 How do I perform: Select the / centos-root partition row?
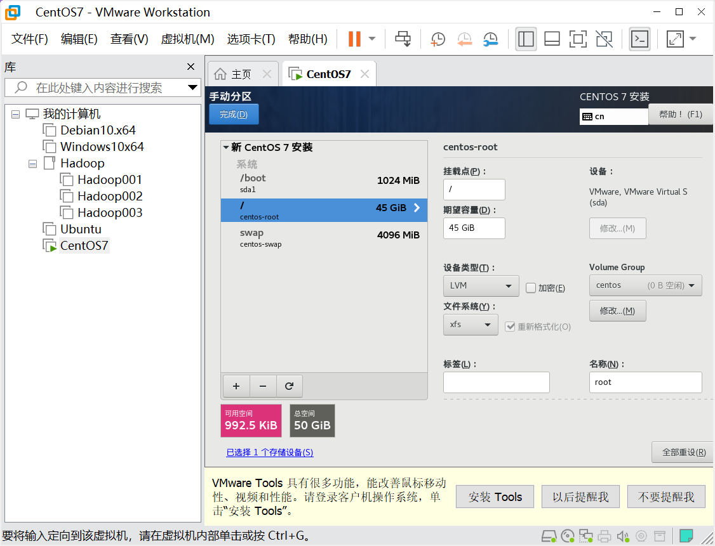point(324,211)
